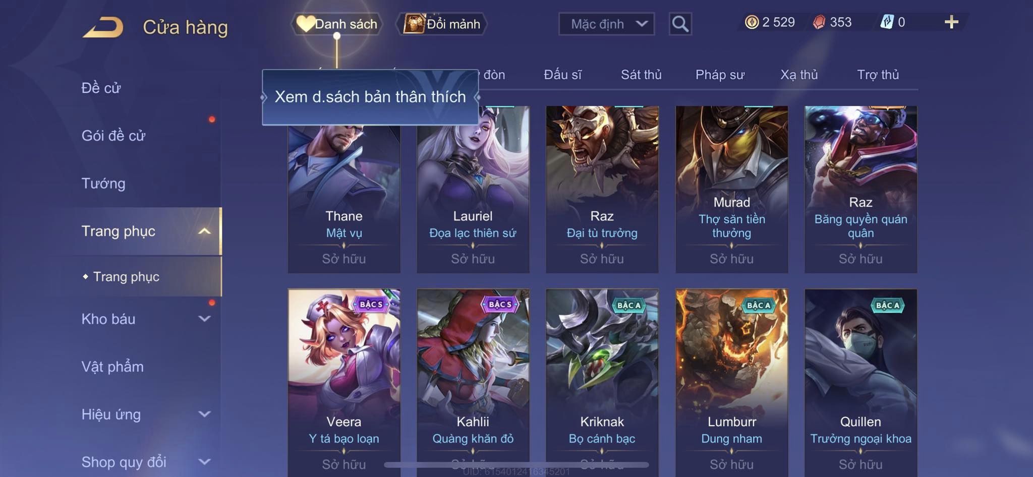1033x477 pixels.
Task: Select Murad Thợ săn tiền thưởng skin
Action: (x=731, y=190)
